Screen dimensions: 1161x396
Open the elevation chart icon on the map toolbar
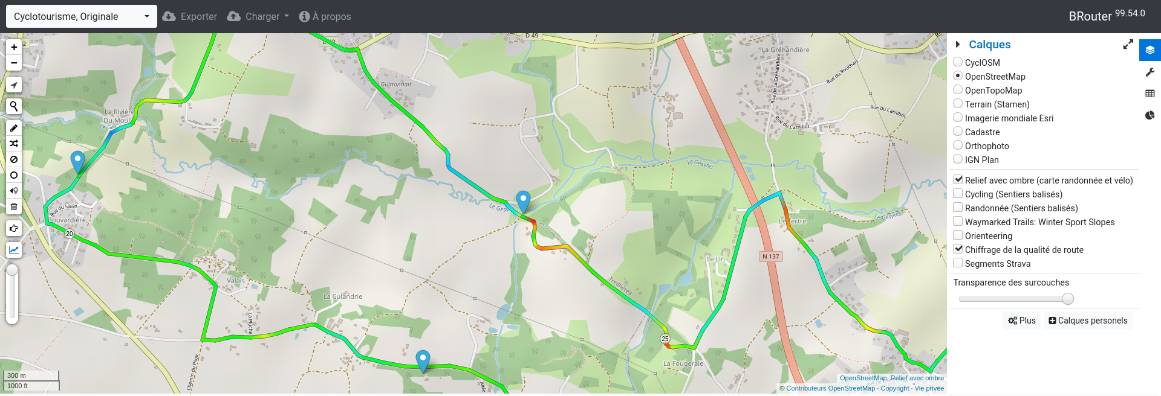click(14, 249)
